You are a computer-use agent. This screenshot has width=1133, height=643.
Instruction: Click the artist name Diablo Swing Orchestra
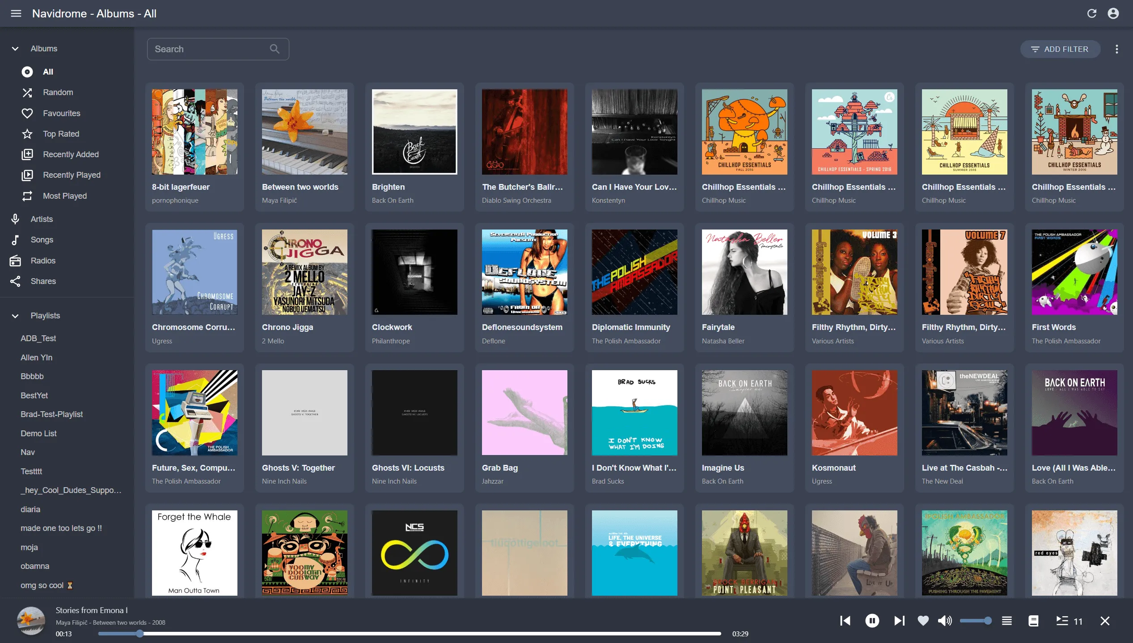(516, 200)
